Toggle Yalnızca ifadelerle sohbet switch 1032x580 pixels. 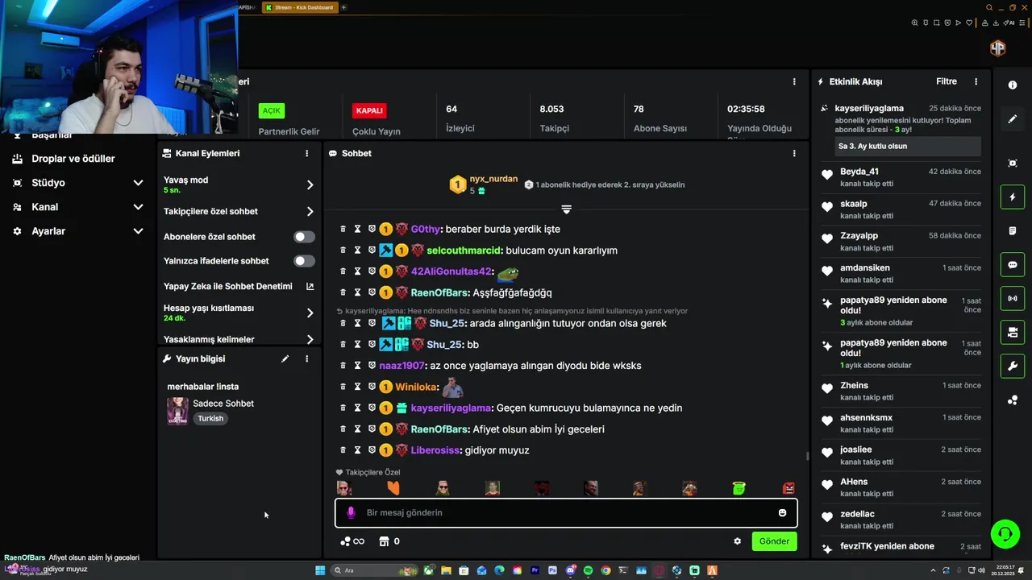point(304,261)
